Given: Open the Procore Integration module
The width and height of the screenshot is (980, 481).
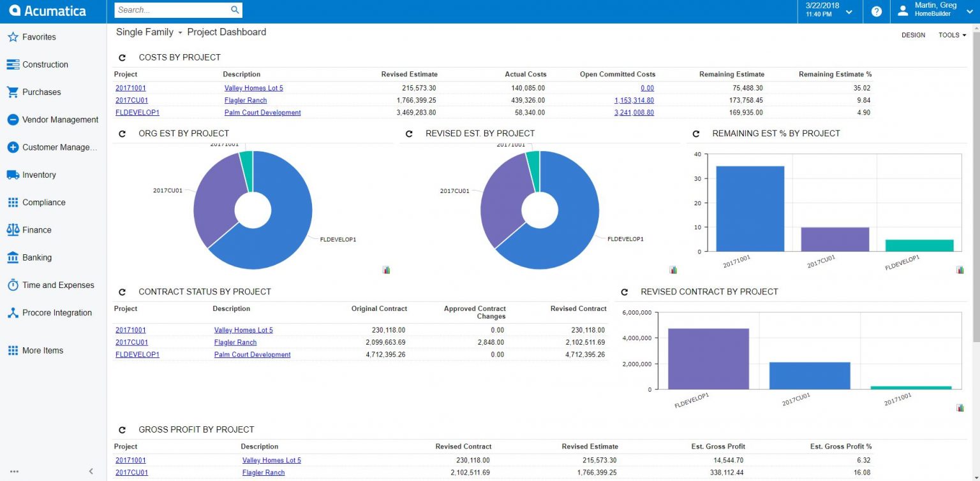Looking at the screenshot, I should (57, 312).
